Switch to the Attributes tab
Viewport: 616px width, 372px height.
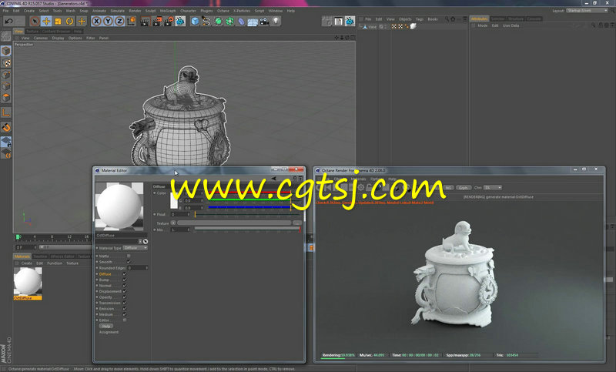479,18
